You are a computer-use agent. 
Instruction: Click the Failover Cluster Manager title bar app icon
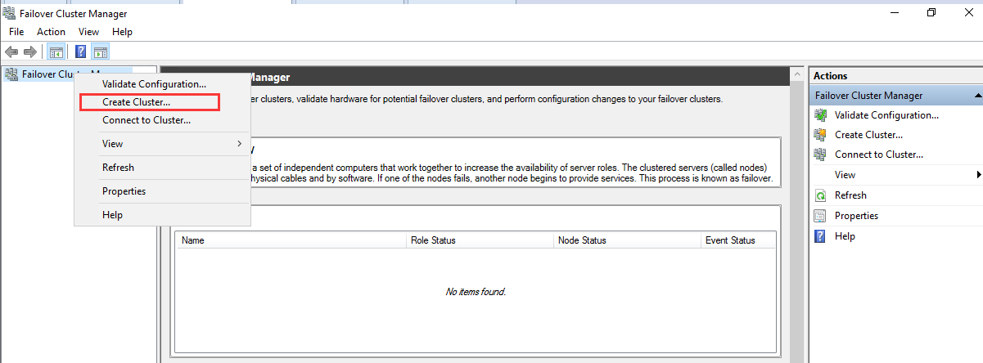tap(9, 14)
